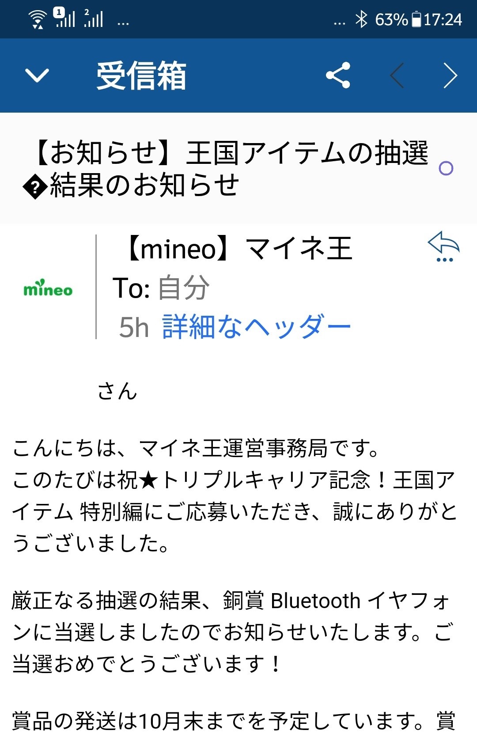Viewport: 477px width, 734px height.
Task: Open the 詳細なヘッダー link
Action: click(x=256, y=327)
